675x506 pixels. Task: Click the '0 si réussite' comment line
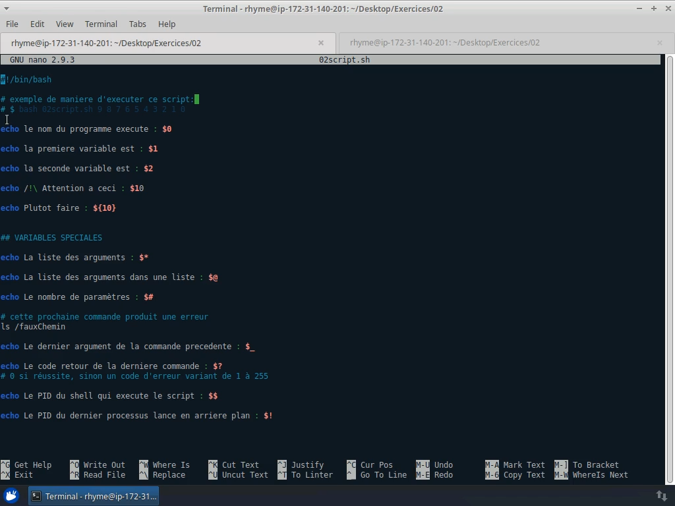(x=134, y=376)
